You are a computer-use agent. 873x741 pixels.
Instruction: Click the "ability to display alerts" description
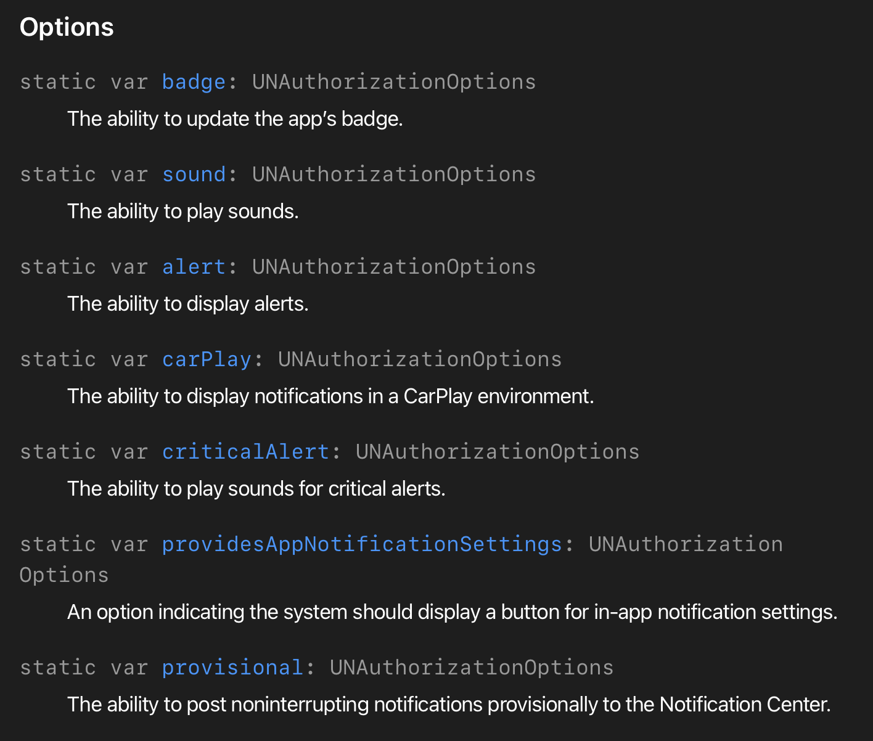pyautogui.click(x=188, y=304)
